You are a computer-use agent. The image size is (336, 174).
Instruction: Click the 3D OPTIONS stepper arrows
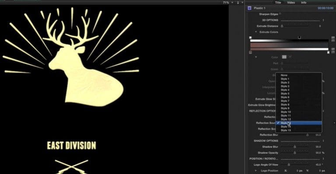click(323, 20)
